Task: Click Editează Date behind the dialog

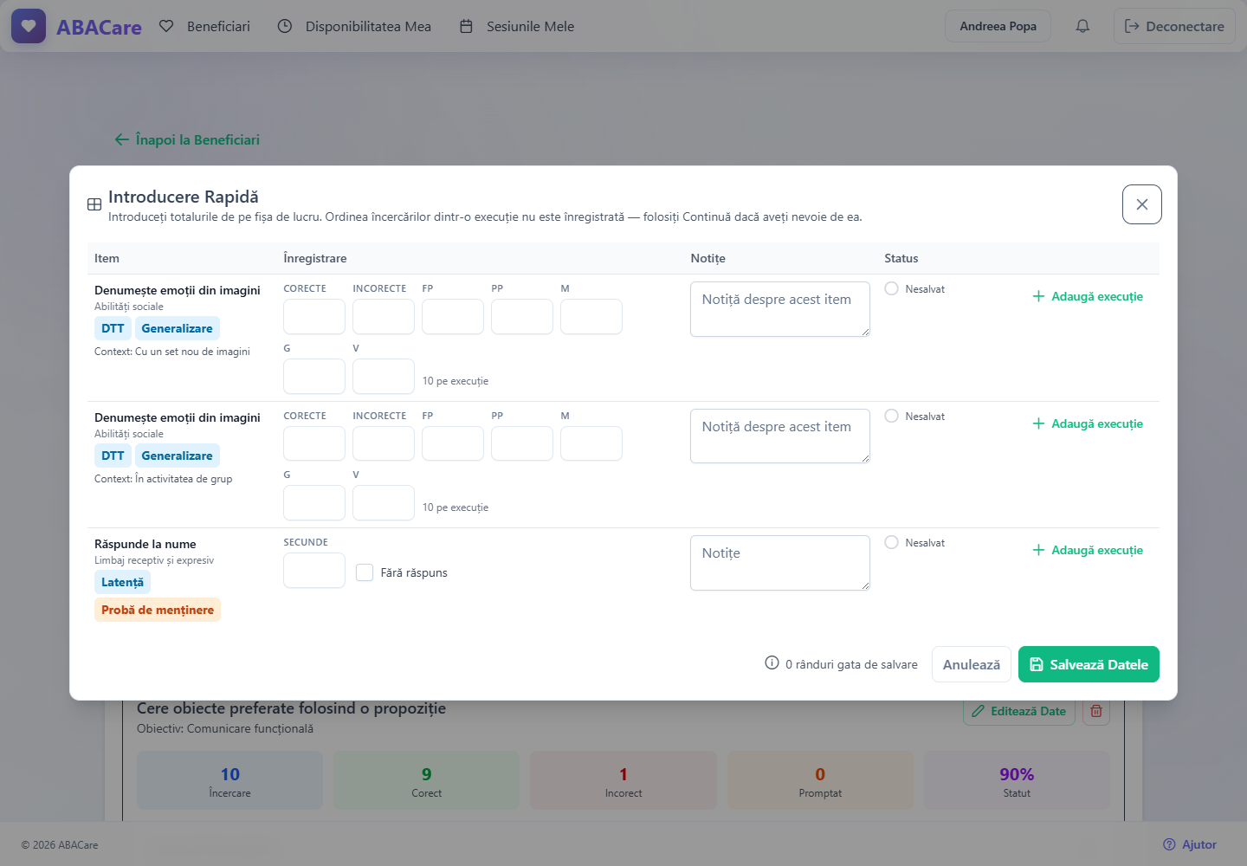Action: pos(1019,711)
